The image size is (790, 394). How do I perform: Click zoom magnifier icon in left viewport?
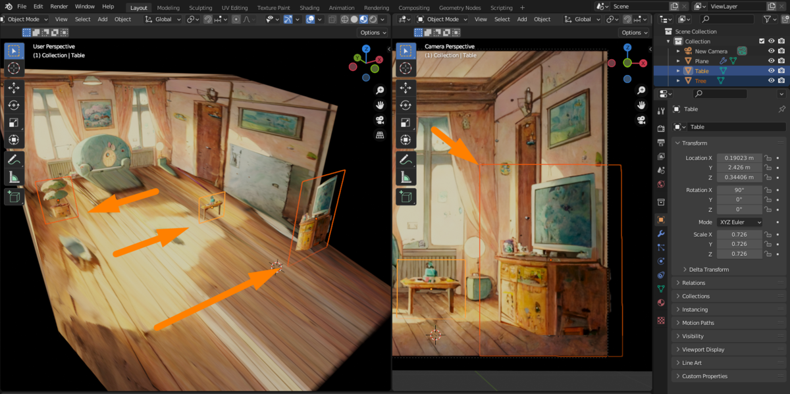380,90
